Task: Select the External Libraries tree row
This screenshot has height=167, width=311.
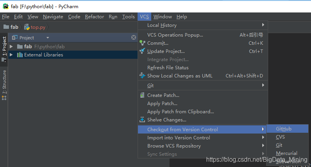Action: [73, 54]
